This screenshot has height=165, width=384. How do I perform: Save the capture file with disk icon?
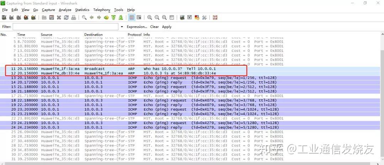click(52, 18)
